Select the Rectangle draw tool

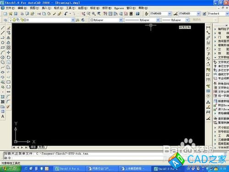click(3, 48)
